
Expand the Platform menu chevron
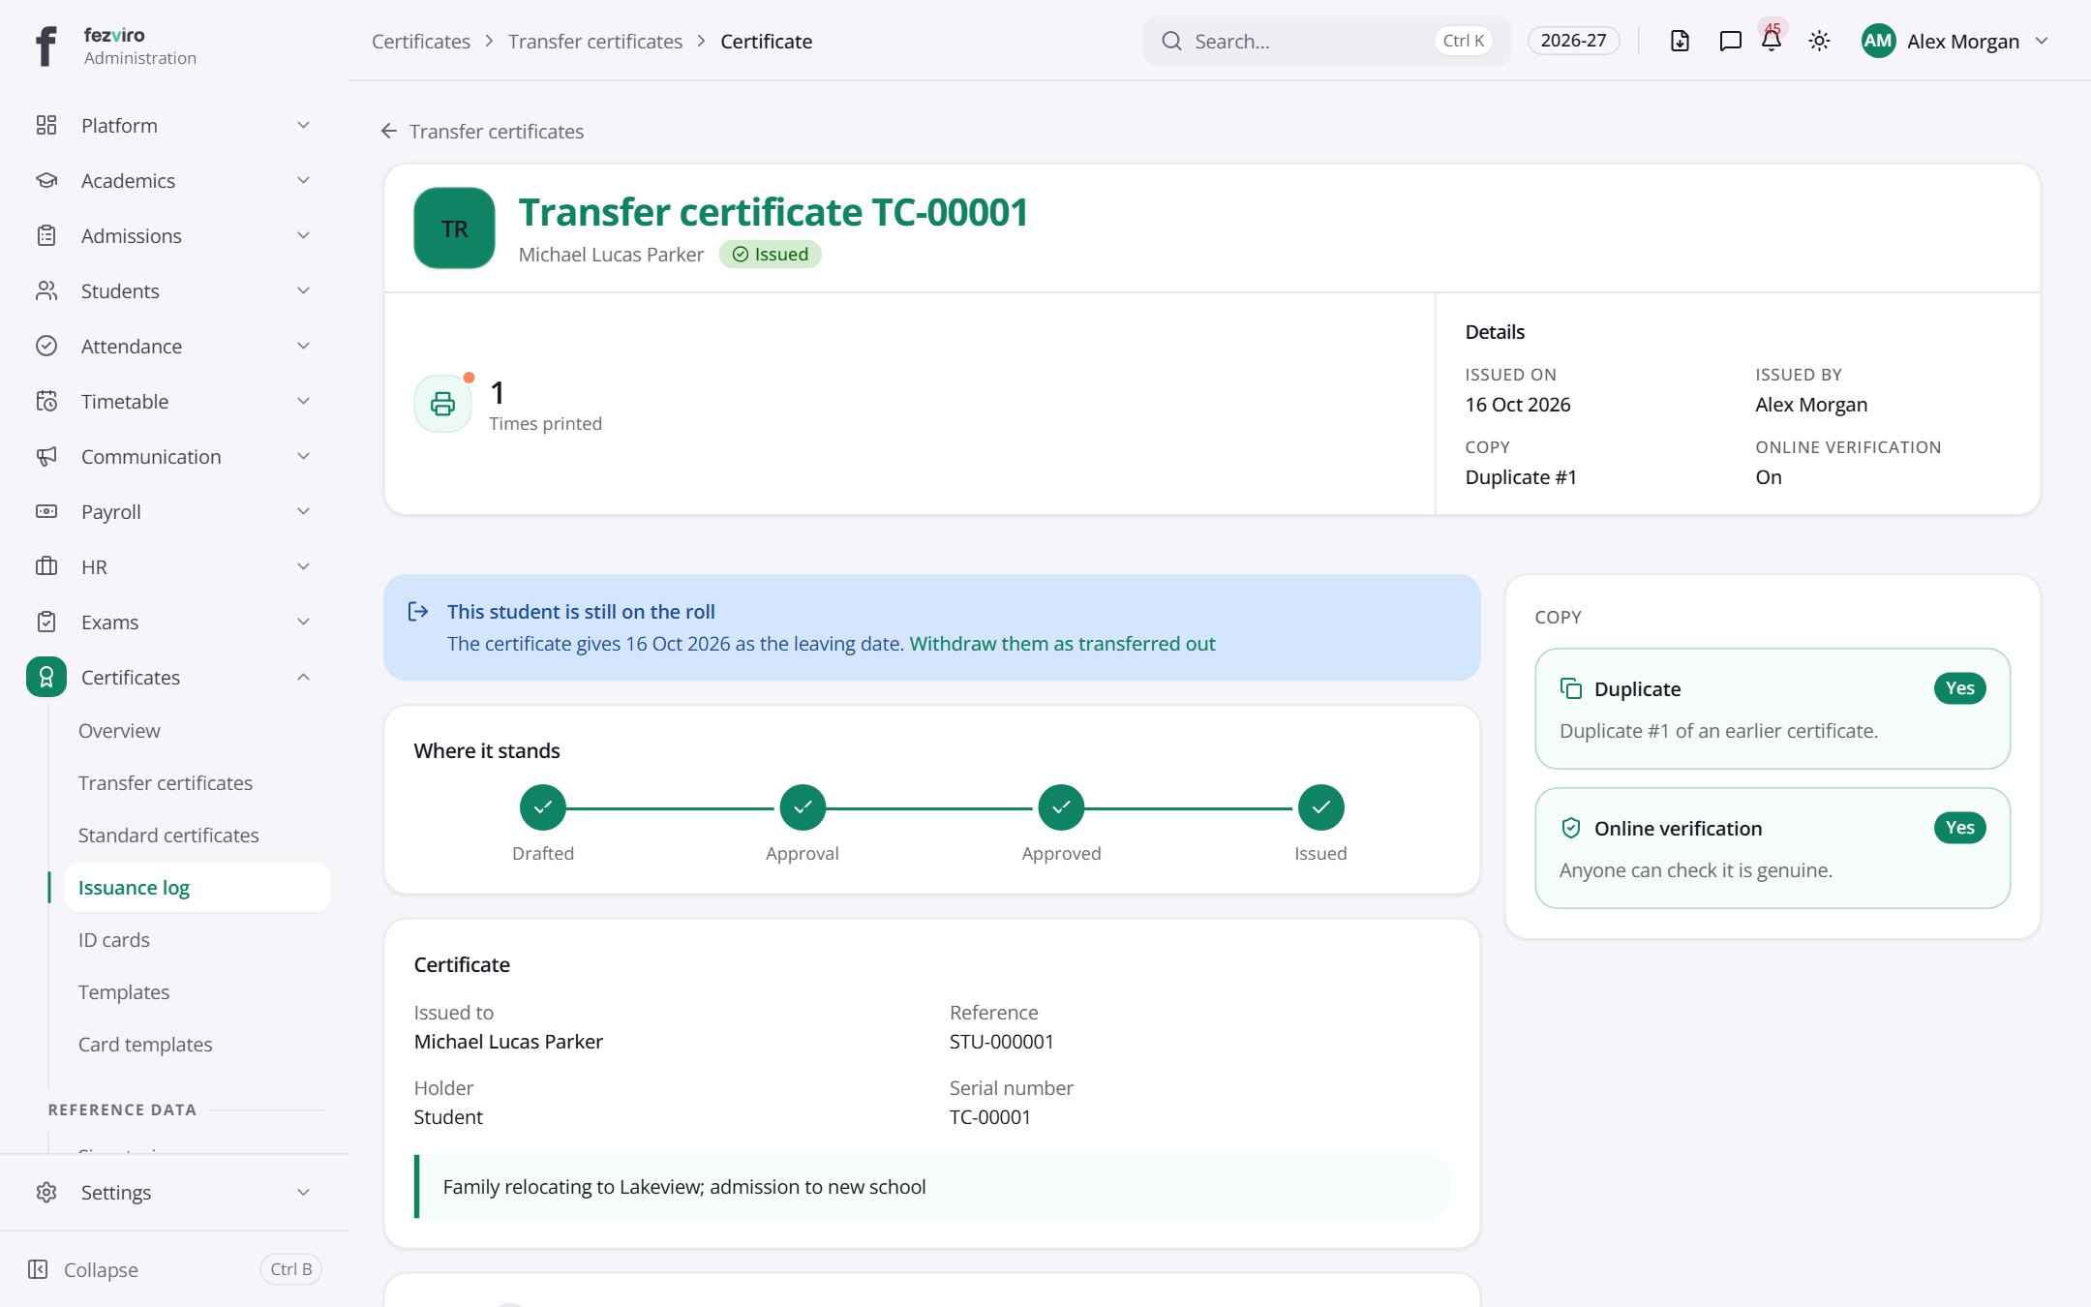click(x=303, y=125)
